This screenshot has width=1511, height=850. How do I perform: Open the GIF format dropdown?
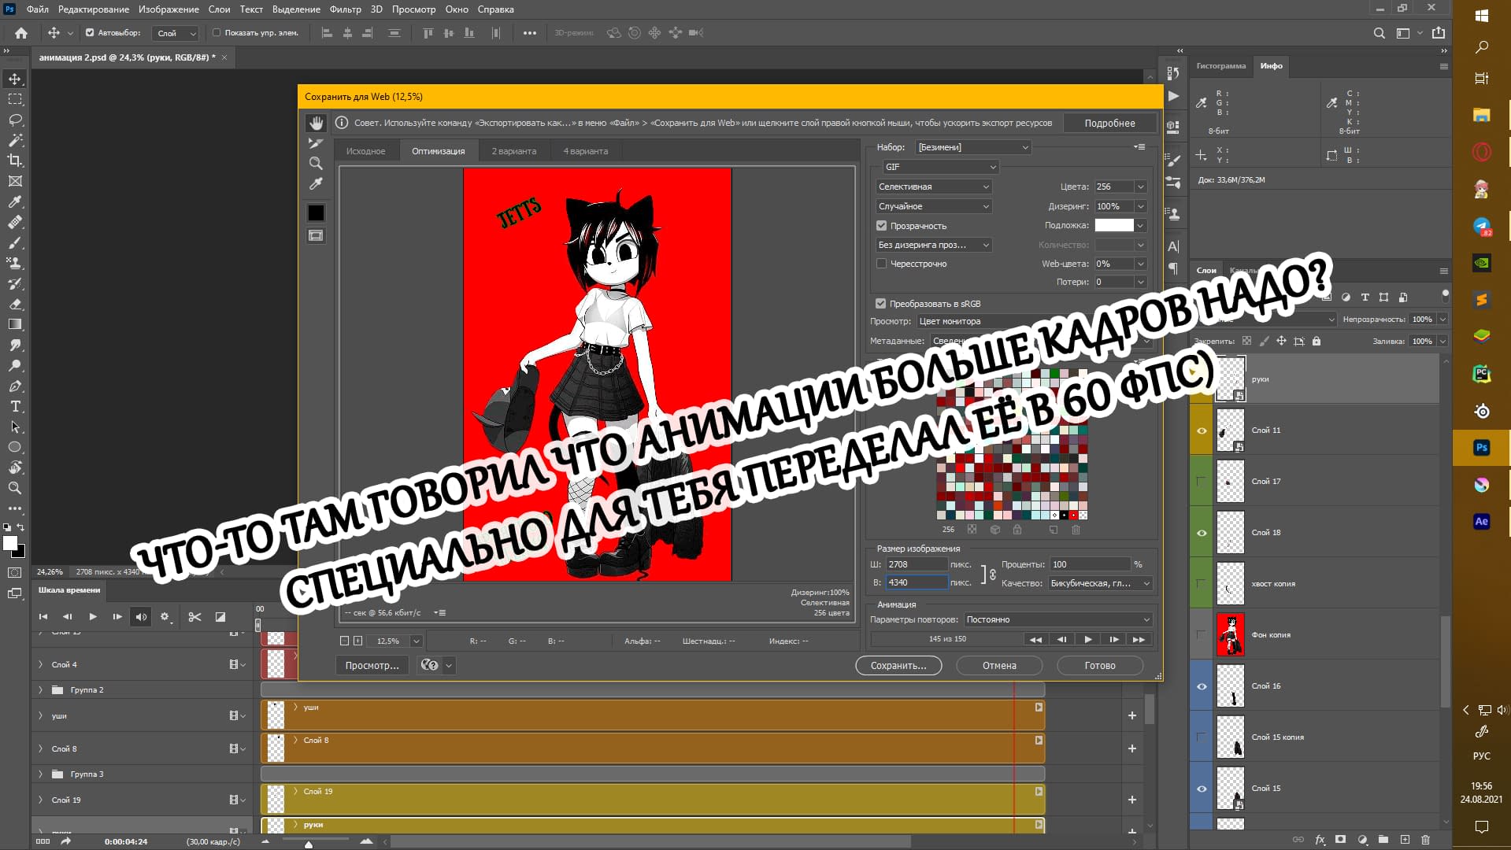click(x=940, y=167)
